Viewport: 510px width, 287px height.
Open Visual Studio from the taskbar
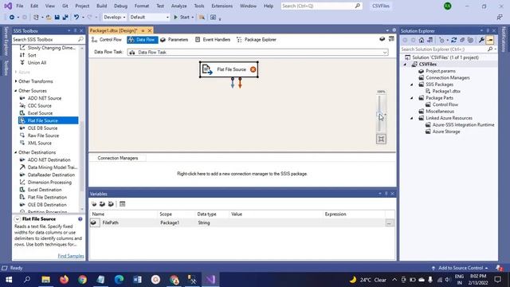(210, 280)
